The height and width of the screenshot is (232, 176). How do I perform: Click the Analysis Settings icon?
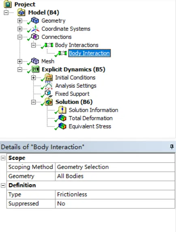coord(49,85)
